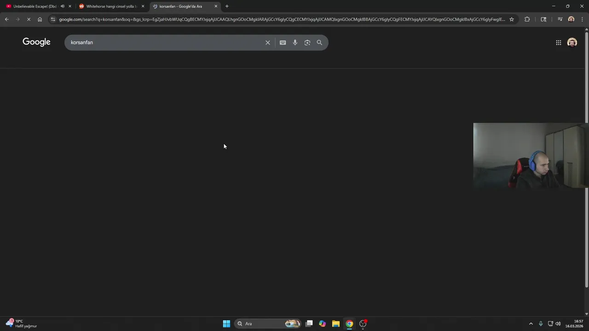589x331 pixels.
Task: Search by image with Google Lens camera
Action: click(307, 42)
